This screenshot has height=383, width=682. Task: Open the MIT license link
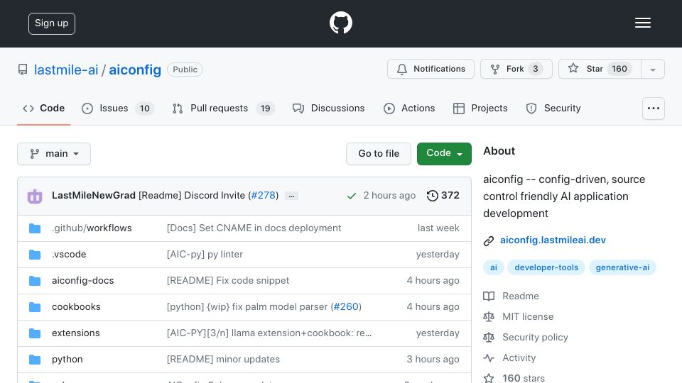[x=528, y=316]
